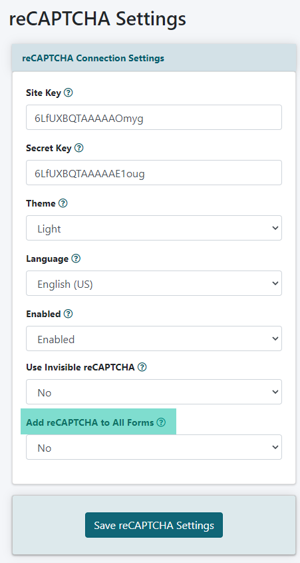The height and width of the screenshot is (563, 300).
Task: Click the help icon beside Secret Key
Action: 79,148
